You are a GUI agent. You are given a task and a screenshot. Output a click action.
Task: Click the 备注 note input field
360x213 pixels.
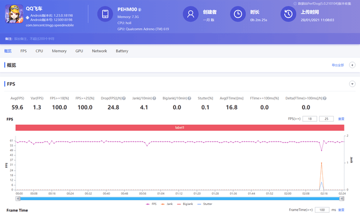pyautogui.click(x=34, y=39)
